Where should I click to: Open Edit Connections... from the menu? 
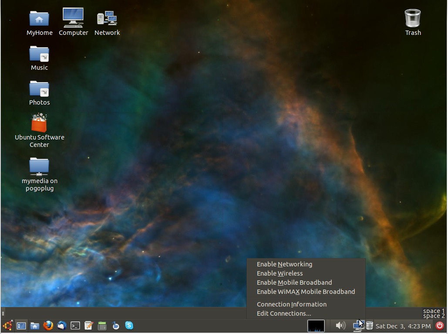[306, 314]
